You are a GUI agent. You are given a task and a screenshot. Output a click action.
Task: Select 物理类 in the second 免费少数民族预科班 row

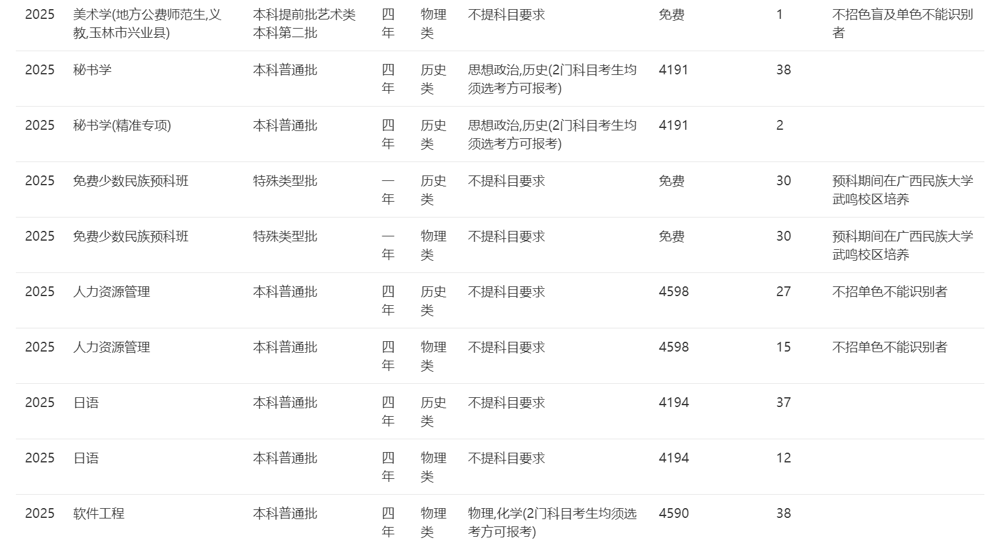tap(433, 245)
